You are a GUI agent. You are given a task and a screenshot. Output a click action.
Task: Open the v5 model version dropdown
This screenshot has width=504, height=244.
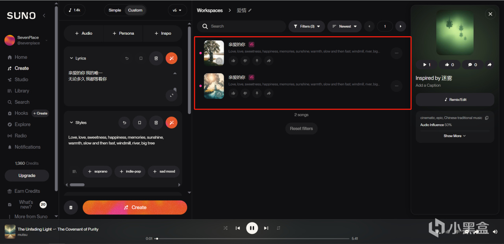(x=177, y=10)
